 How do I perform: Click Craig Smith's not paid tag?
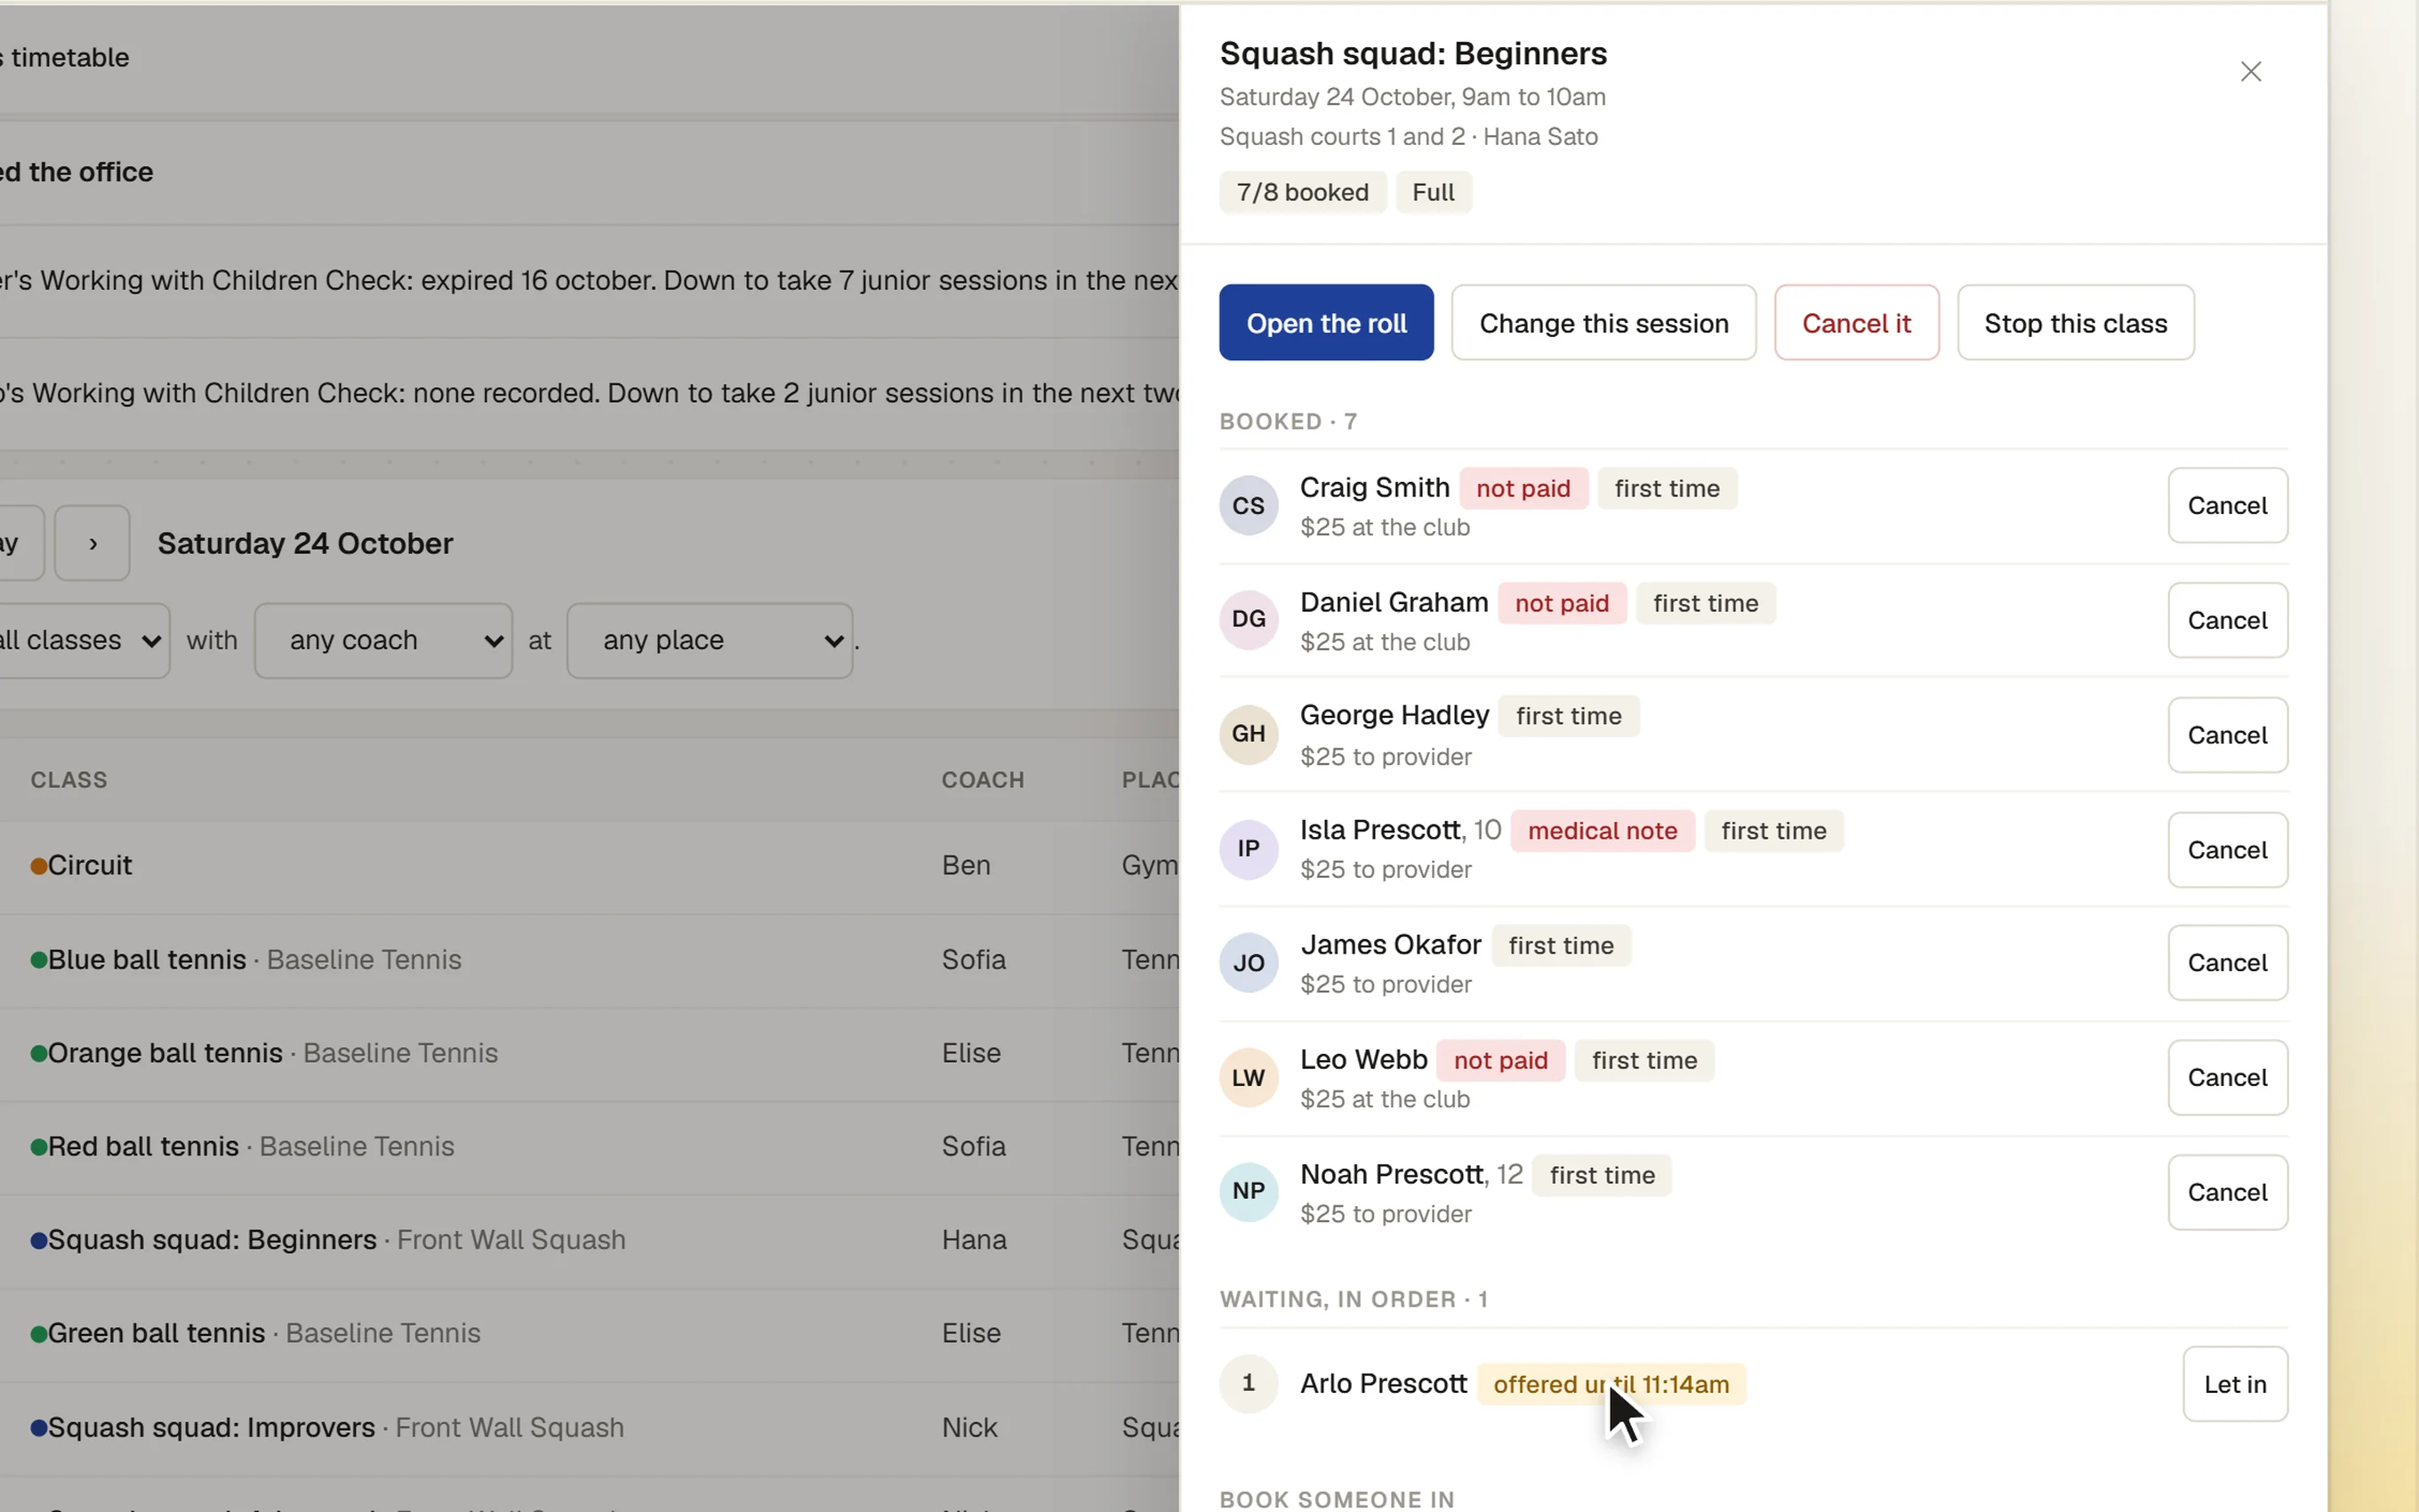click(1523, 489)
